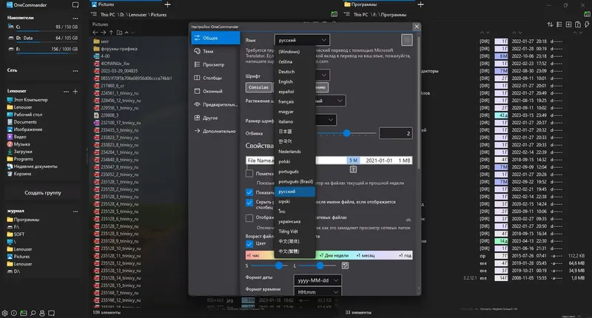The height and width of the screenshot is (318, 592).
Task: Click window layout icon next to OneCommander title
Action: (75, 5)
